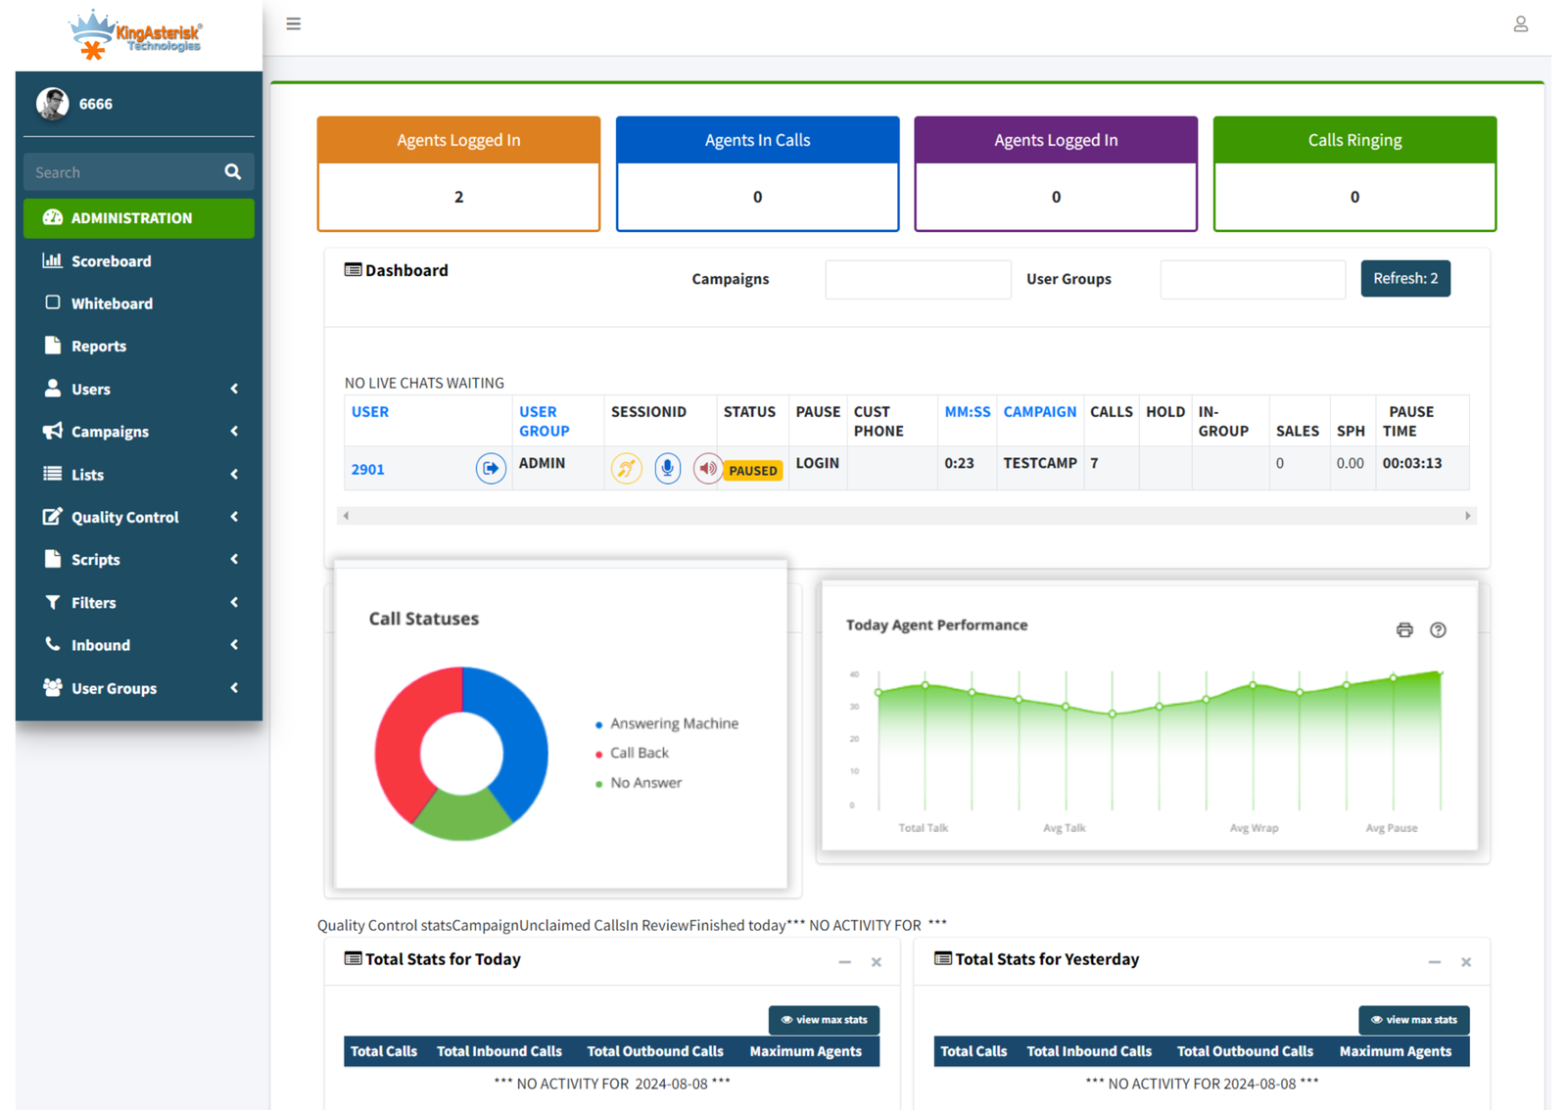Toggle No Answer legend entry

coord(645,783)
